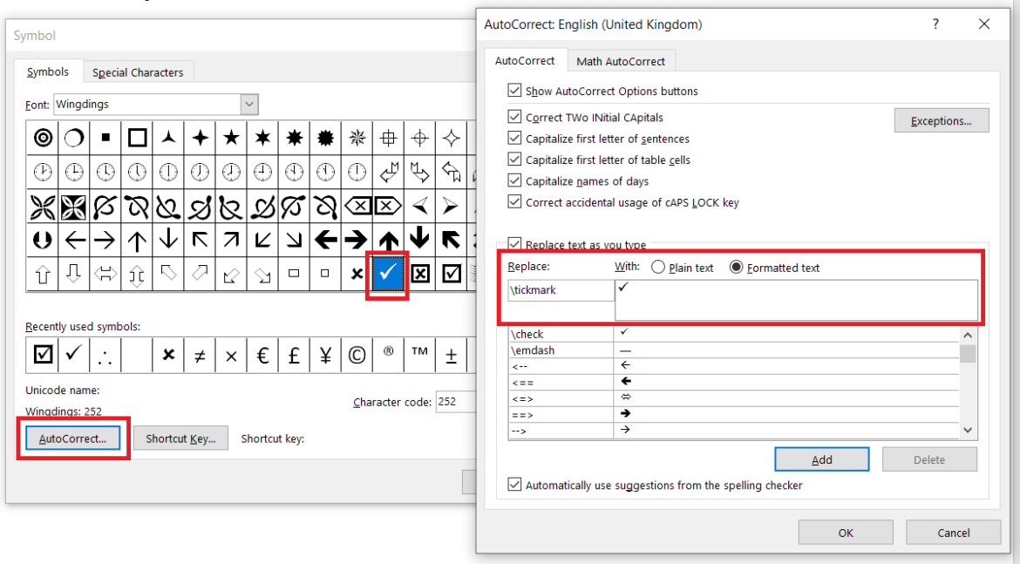Click scroll-down arrow of the replacement list

(968, 430)
